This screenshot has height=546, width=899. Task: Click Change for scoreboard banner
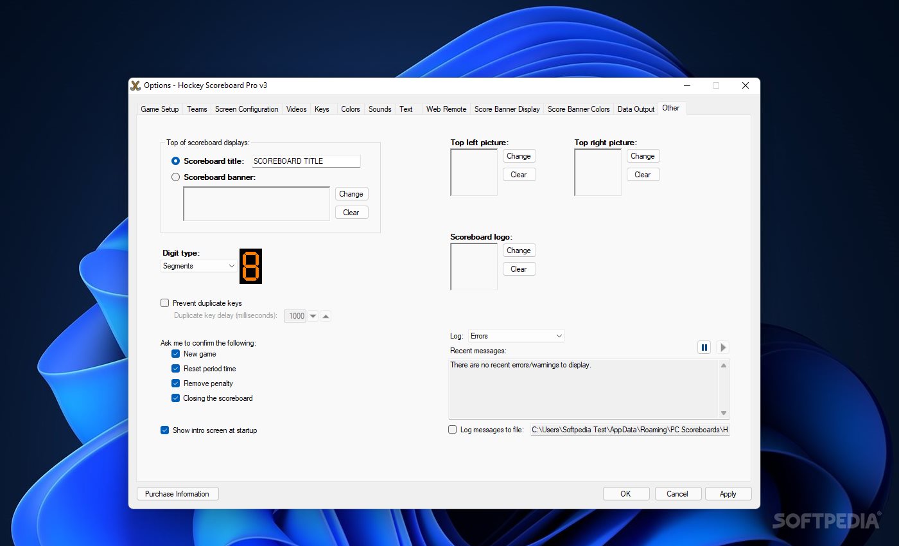point(351,194)
